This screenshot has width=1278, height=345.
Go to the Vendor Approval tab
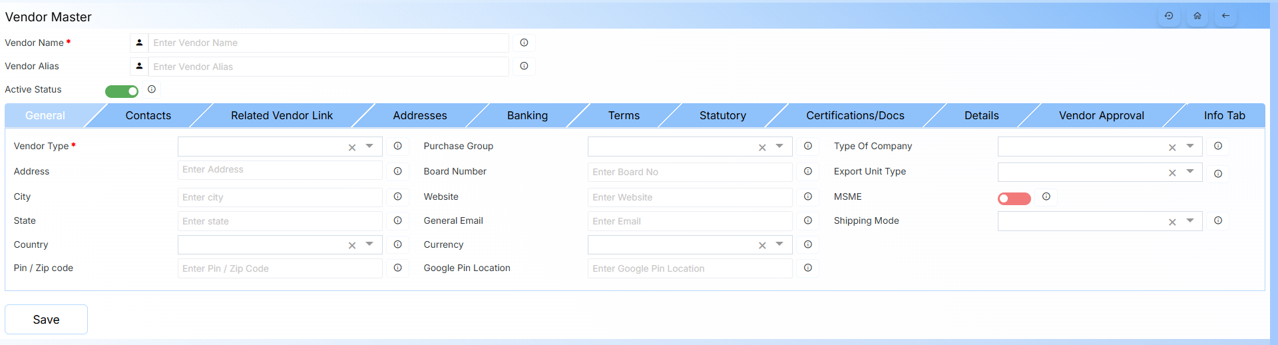coord(1101,115)
